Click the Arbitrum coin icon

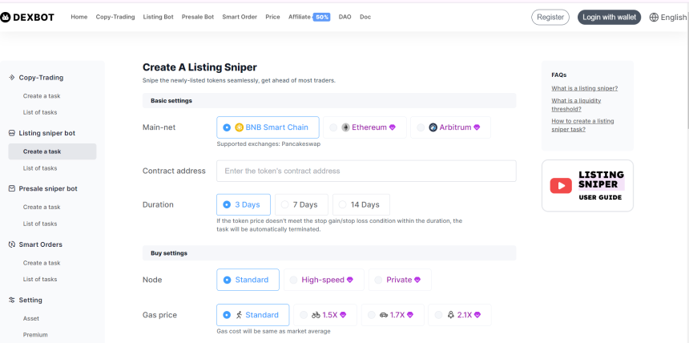point(433,127)
